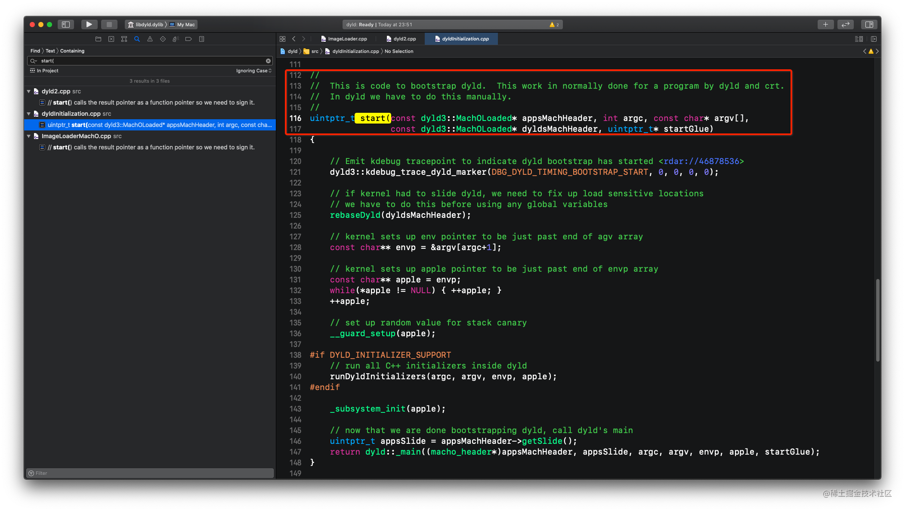This screenshot has width=905, height=511.
Task: Open search options magnifier menu in field
Action: click(x=34, y=61)
